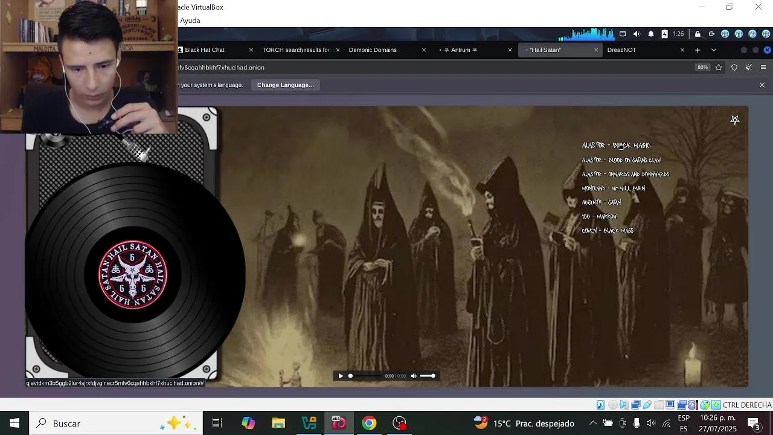Open Task View on the taskbar
Image resolution: width=773 pixels, height=435 pixels.
tap(217, 424)
